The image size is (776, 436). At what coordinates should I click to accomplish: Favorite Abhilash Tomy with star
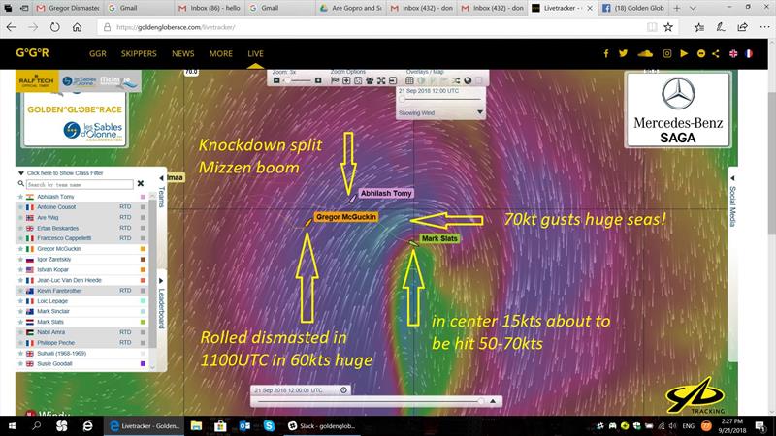tap(20, 197)
